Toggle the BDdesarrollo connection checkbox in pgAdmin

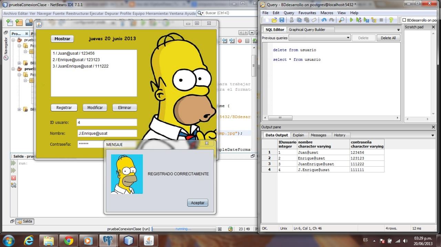[x=404, y=20]
